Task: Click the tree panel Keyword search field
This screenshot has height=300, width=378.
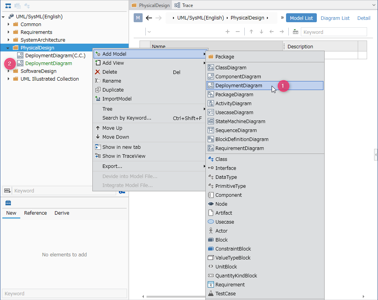Action: click(65, 191)
